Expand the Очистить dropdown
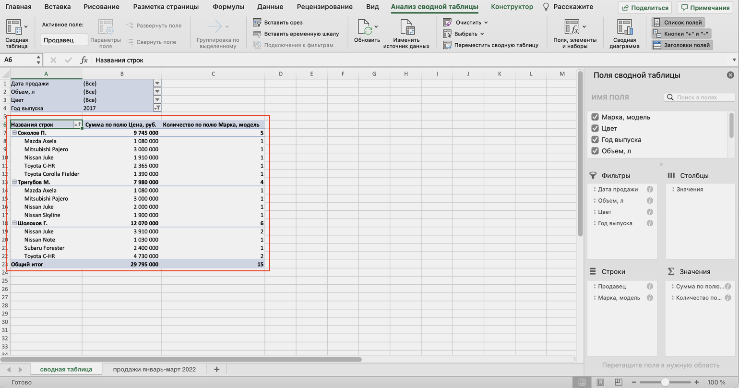The height and width of the screenshot is (388, 739). click(486, 23)
